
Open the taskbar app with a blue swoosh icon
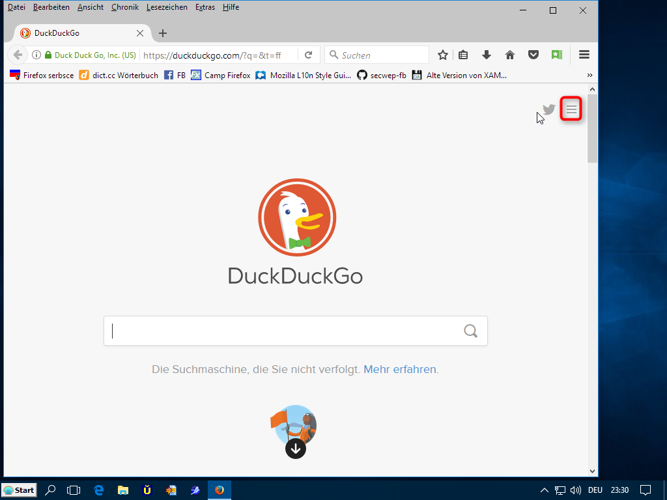coord(195,490)
